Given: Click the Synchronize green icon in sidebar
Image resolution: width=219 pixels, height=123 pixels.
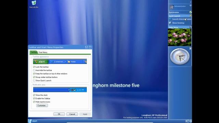Looking at the screenshot, I should tap(191, 12).
